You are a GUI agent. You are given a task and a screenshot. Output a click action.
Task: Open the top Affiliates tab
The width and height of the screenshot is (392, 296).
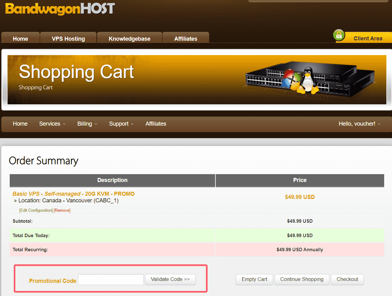point(186,38)
